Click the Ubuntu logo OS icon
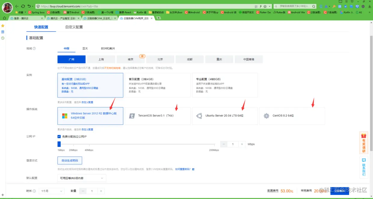The image size is (373, 199). click(x=199, y=116)
